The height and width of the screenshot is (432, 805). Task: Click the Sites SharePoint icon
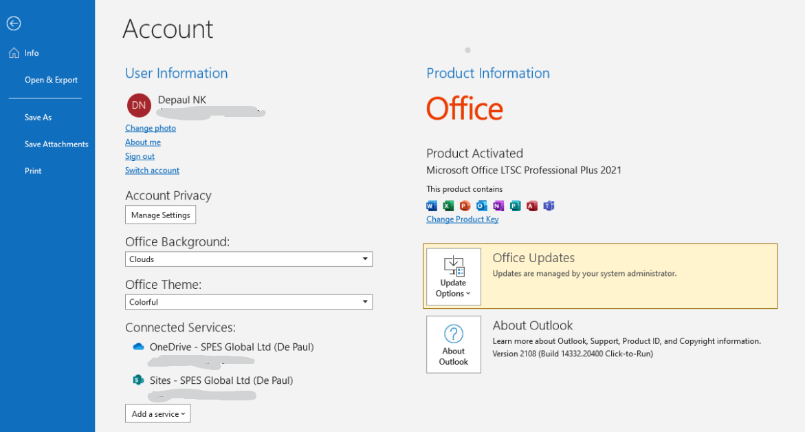[137, 379]
